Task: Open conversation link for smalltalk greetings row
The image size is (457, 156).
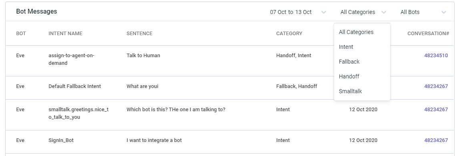Action: point(436,110)
